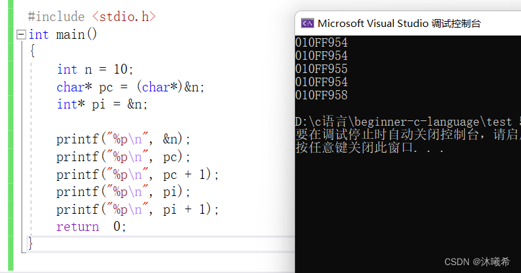Click the 'int n = 10;' line

pos(95,69)
